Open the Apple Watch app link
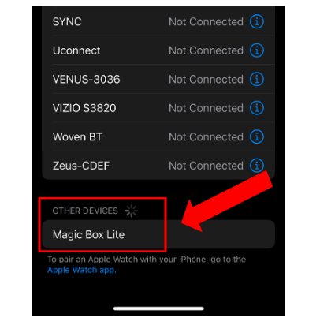Viewport: 320px width, 325px height. tap(81, 270)
